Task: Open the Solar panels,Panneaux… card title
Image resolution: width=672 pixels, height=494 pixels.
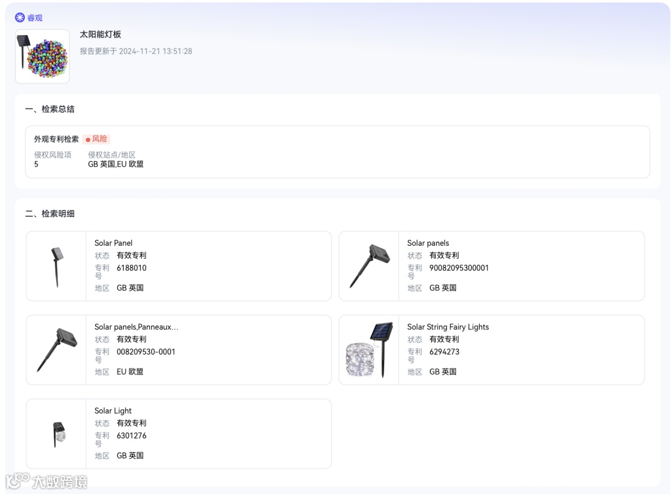Action: click(x=136, y=327)
